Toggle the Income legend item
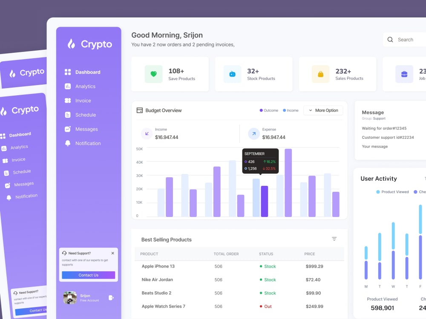Viewport: 426px width, 319px height. pos(291,111)
